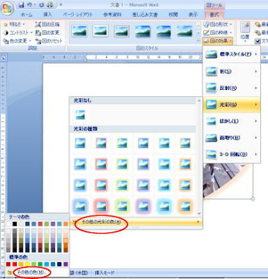Switch to the ホーム tab
The height and width of the screenshot is (279, 268).
tap(26, 15)
